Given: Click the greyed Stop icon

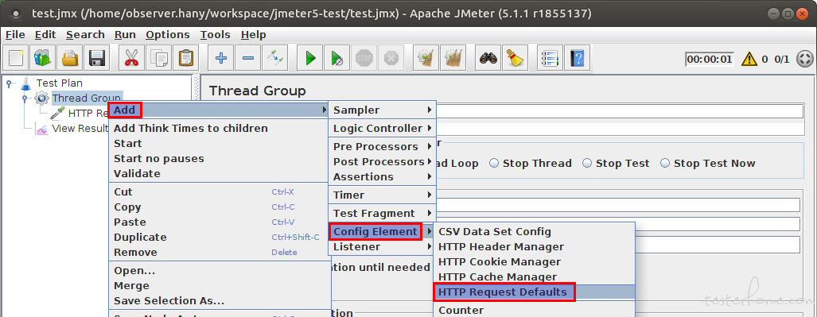Looking at the screenshot, I should pyautogui.click(x=364, y=58).
